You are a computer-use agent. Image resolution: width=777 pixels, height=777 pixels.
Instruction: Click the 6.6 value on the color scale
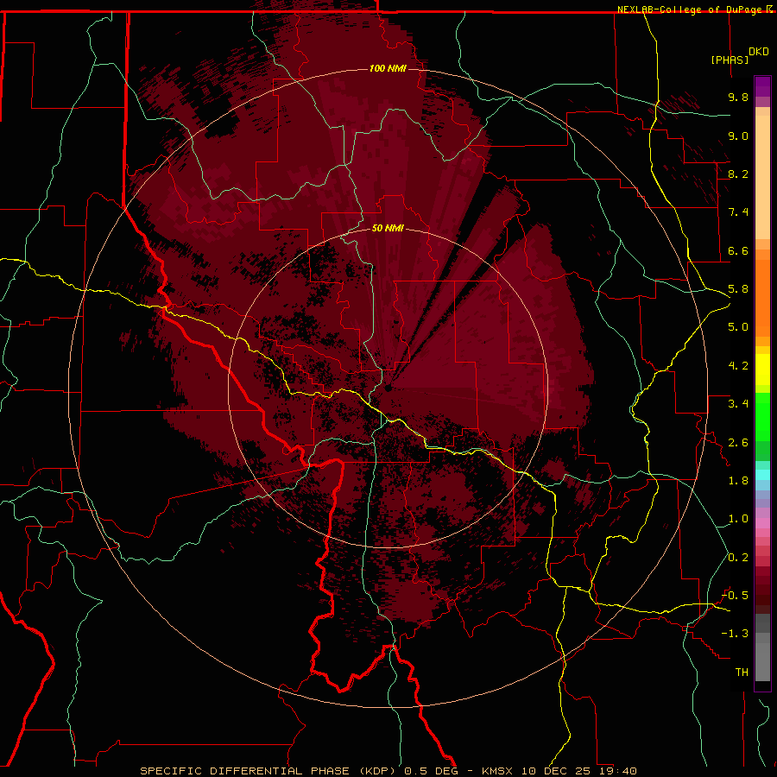point(738,250)
